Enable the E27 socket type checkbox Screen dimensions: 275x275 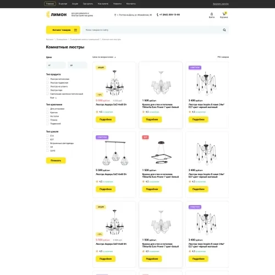pyautogui.click(x=47, y=140)
